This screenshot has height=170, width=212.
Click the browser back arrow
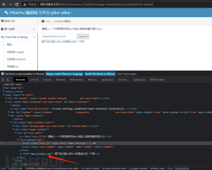pyautogui.click(x=4, y=5)
